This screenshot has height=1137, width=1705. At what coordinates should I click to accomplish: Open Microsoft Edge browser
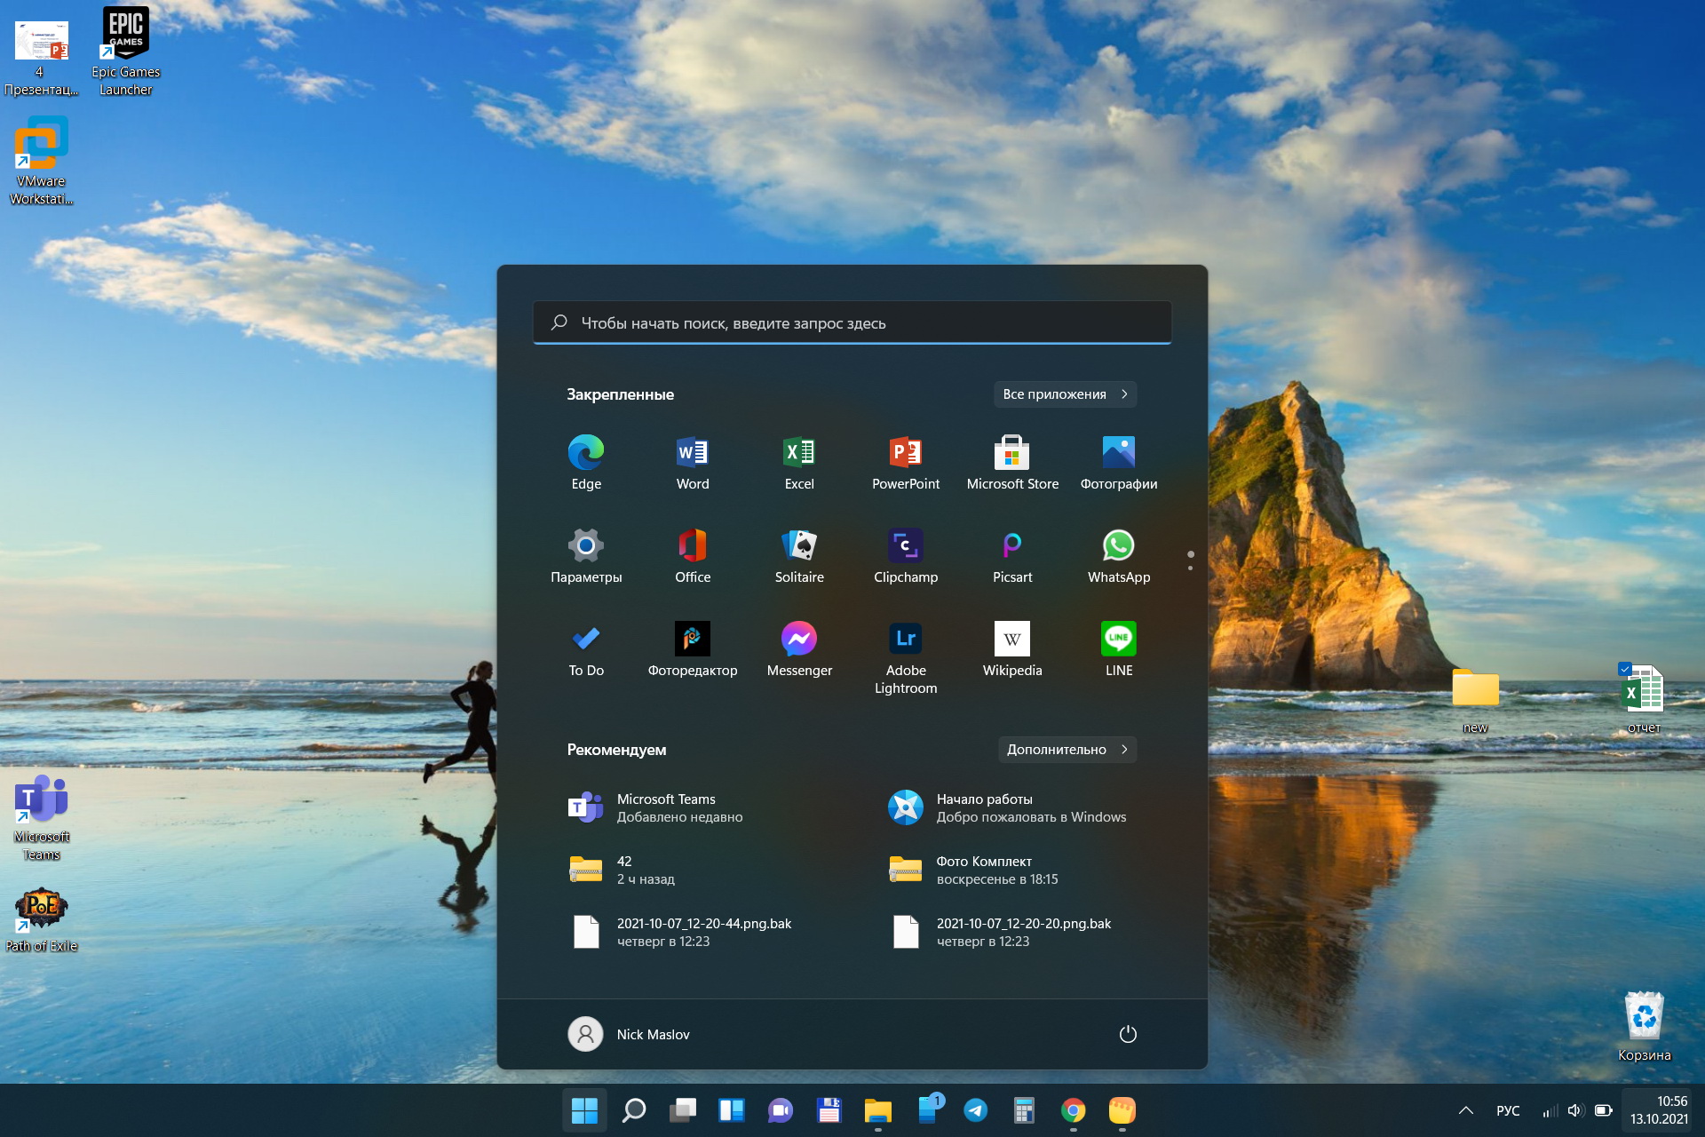coord(585,452)
